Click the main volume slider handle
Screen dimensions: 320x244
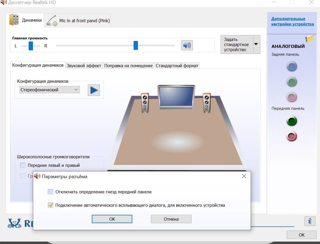click(136, 45)
